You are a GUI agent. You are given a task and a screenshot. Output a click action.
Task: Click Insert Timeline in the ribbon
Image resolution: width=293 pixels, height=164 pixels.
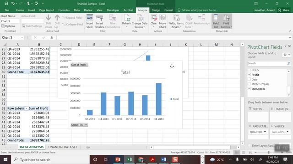pos(99,21)
